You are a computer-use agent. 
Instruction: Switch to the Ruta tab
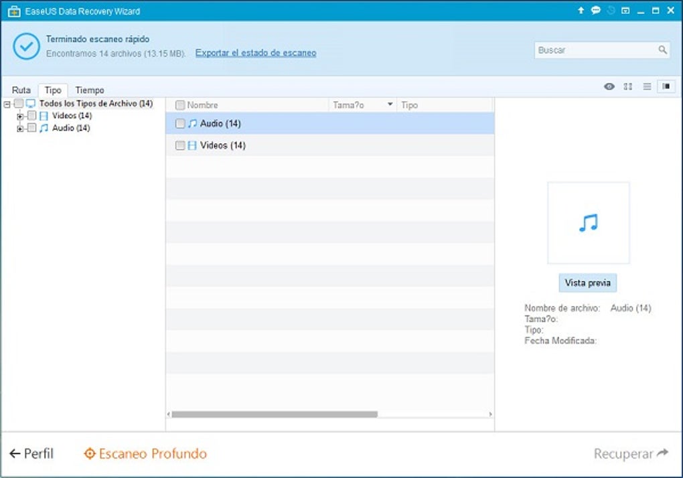21,90
